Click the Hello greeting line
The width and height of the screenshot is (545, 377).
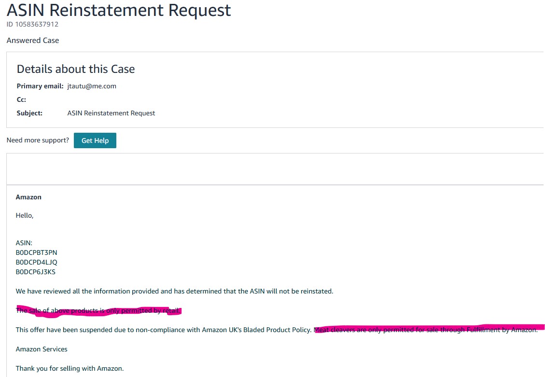pyautogui.click(x=24, y=215)
